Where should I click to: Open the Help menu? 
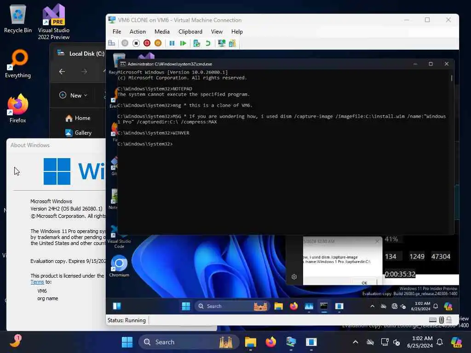(x=237, y=32)
